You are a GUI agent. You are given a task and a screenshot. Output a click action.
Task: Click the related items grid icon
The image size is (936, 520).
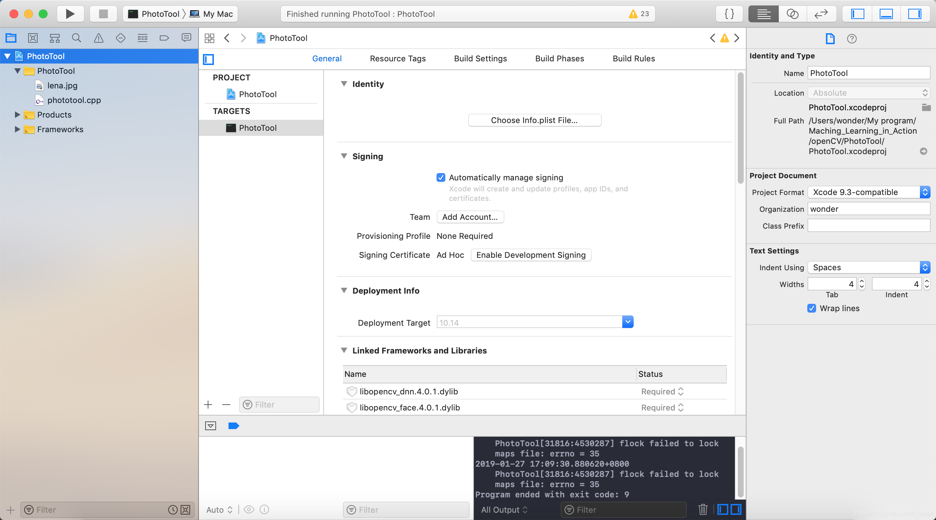click(210, 38)
